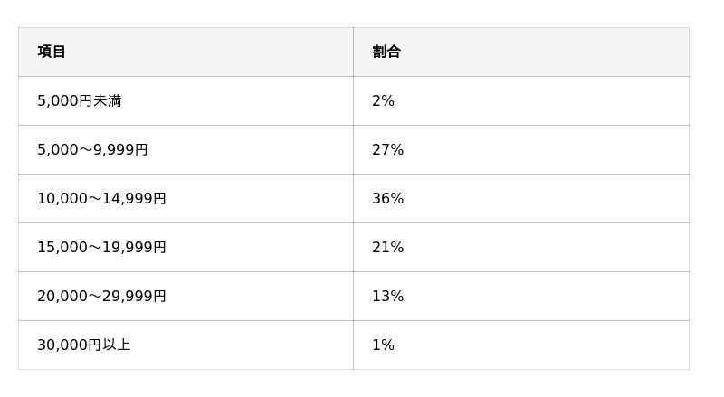Click the 1% value cell
This screenshot has height=397, width=724.
(x=521, y=345)
